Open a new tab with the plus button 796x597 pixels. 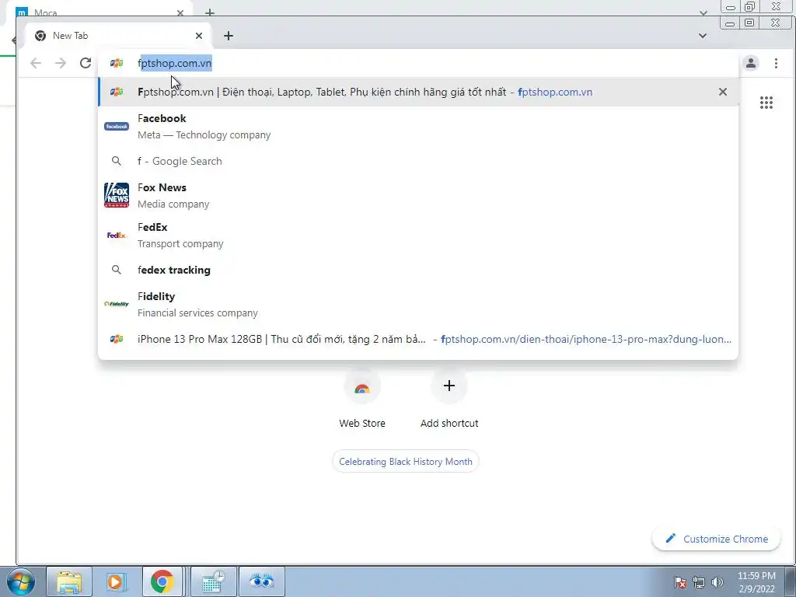click(229, 36)
